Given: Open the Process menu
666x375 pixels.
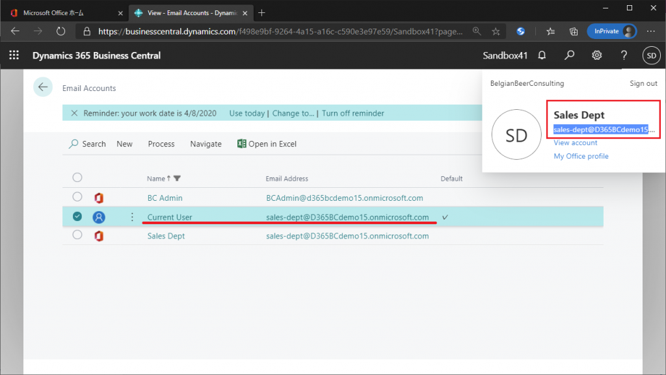Looking at the screenshot, I should (161, 144).
